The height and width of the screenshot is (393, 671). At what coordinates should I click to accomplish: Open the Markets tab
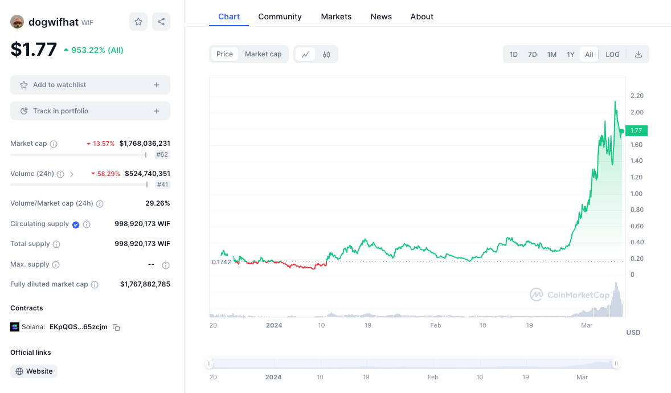point(337,17)
